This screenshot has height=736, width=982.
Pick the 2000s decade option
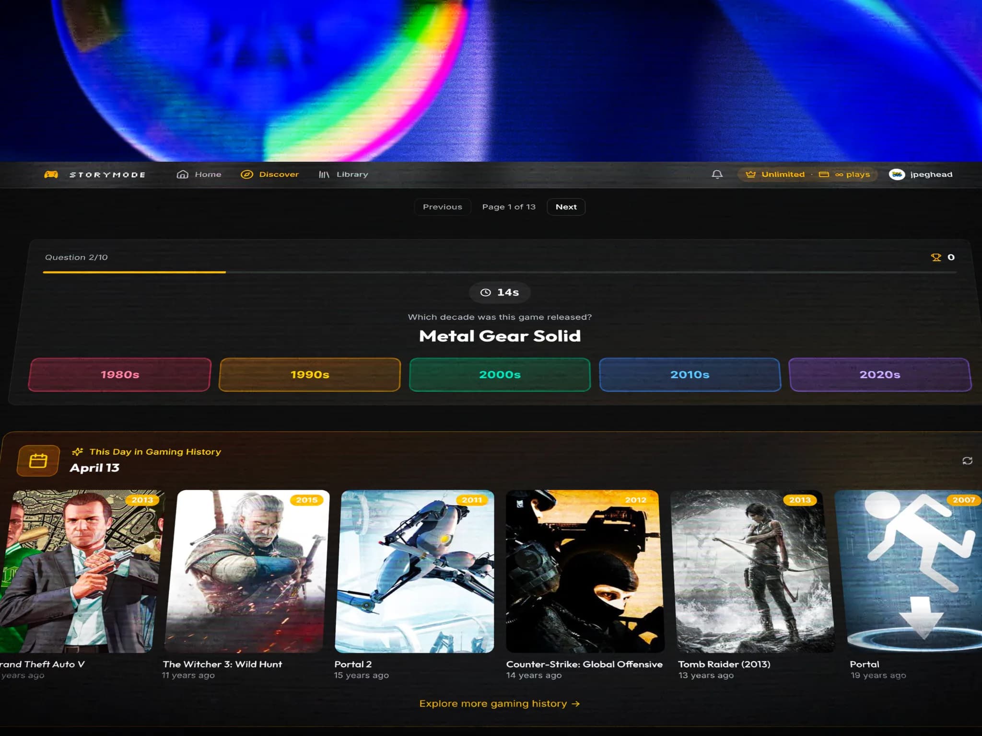pos(500,375)
